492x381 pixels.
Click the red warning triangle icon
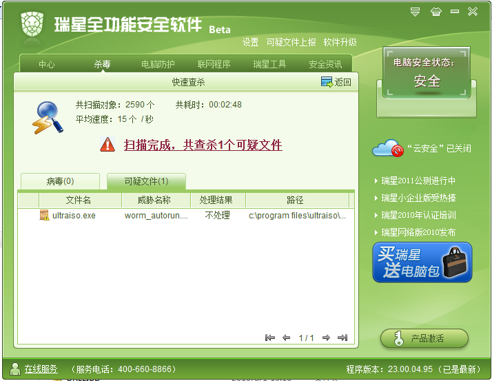point(107,145)
